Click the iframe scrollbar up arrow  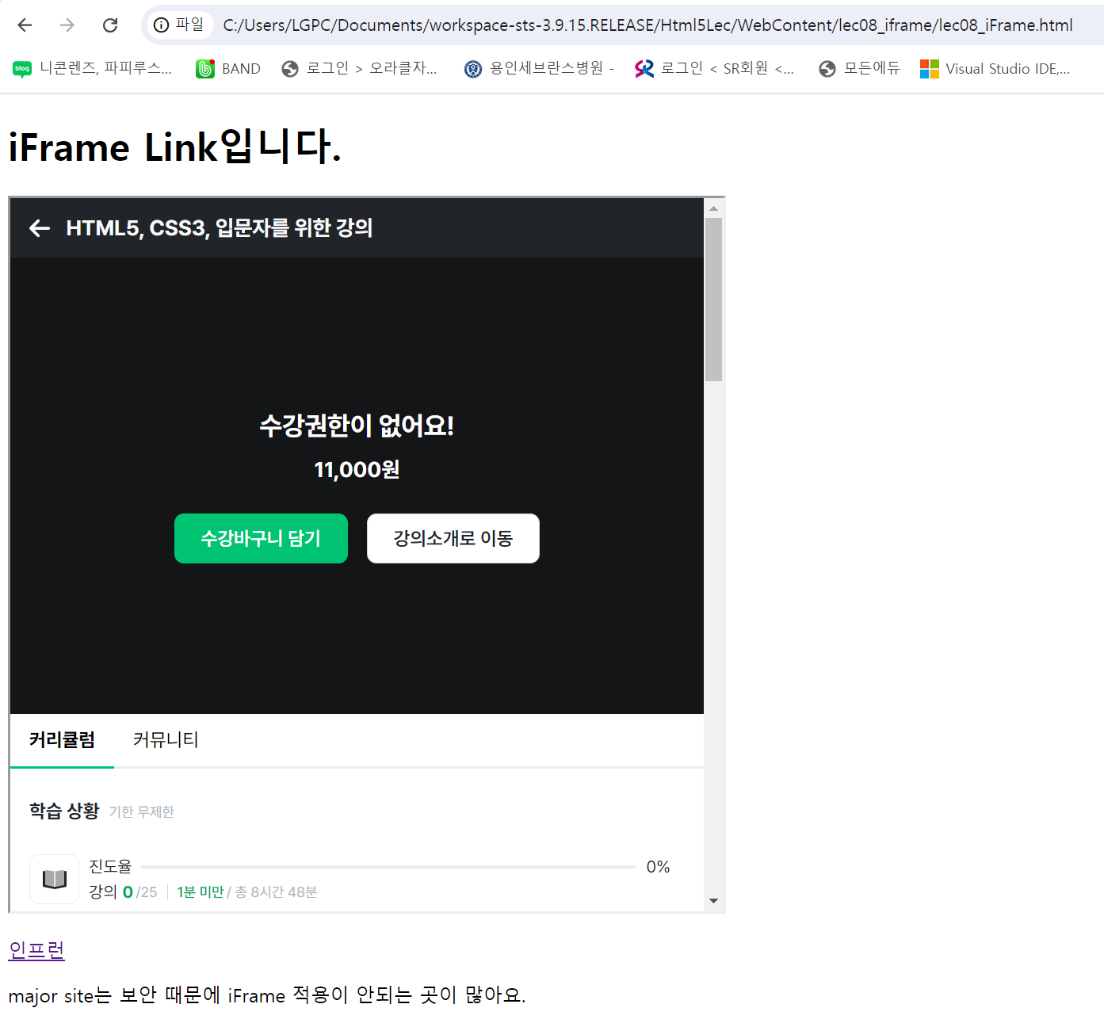[x=714, y=208]
